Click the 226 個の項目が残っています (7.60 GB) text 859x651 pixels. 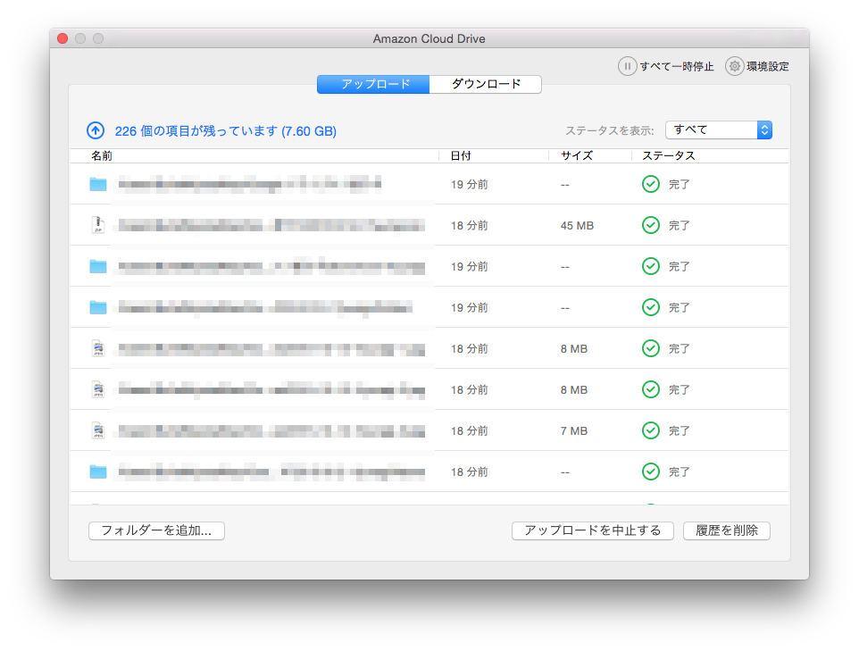tap(226, 131)
